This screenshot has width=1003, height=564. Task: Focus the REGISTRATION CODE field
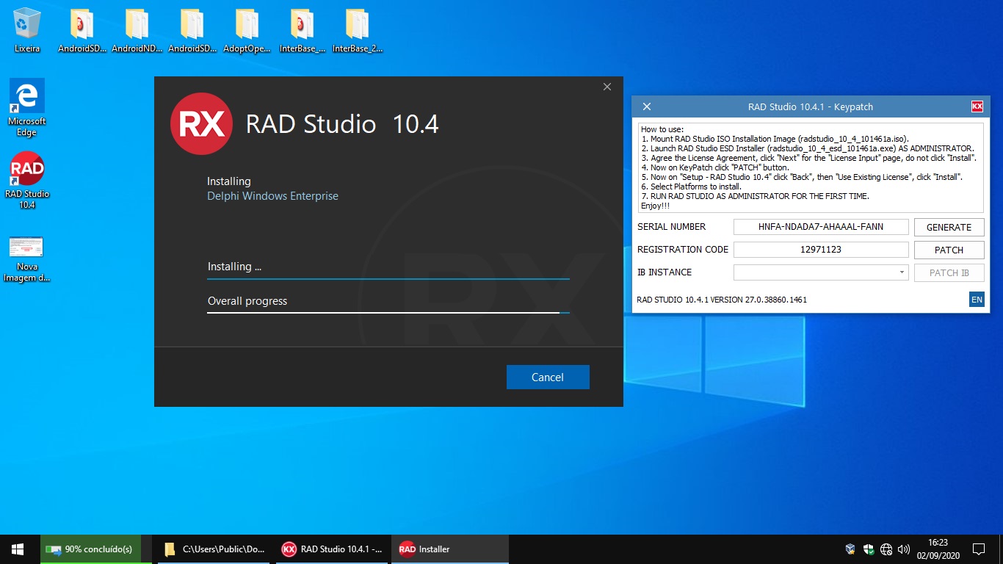click(821, 250)
